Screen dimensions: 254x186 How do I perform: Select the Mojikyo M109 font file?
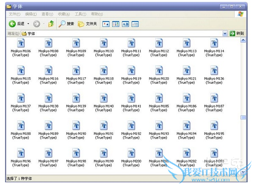coord(76,48)
